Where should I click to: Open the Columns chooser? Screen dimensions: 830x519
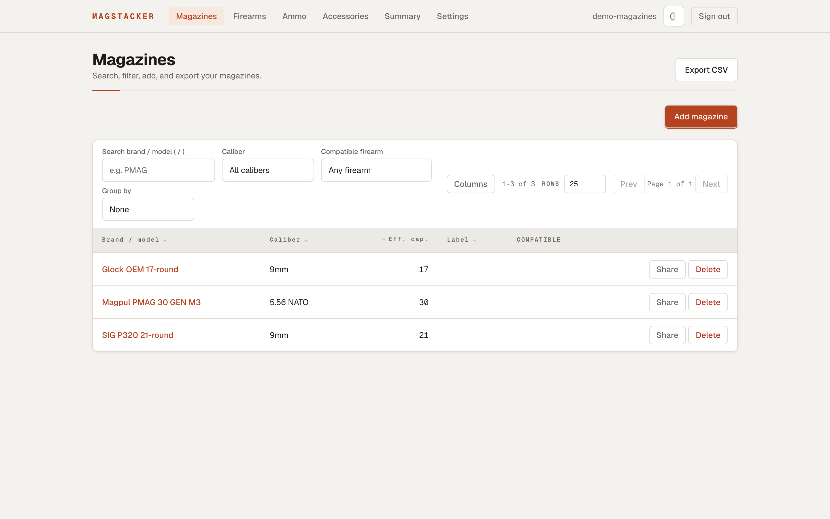(471, 184)
